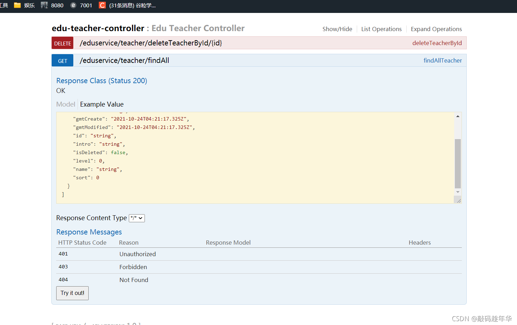This screenshot has height=325, width=517.
Task: Click the blue GET method badge
Action: pos(62,60)
